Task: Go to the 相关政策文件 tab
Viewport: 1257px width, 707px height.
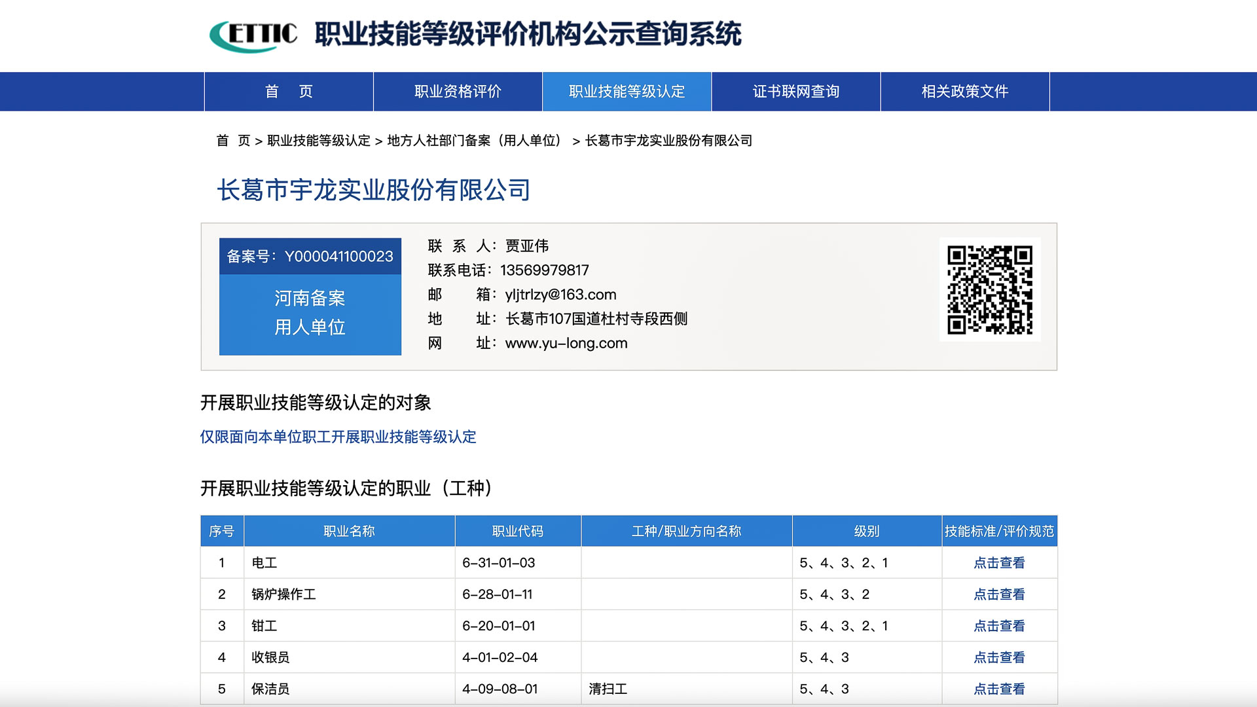Action: [x=964, y=92]
